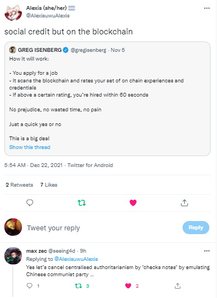Open Greg Isenberg's small avatar in the quoted tweet

pos(13,50)
